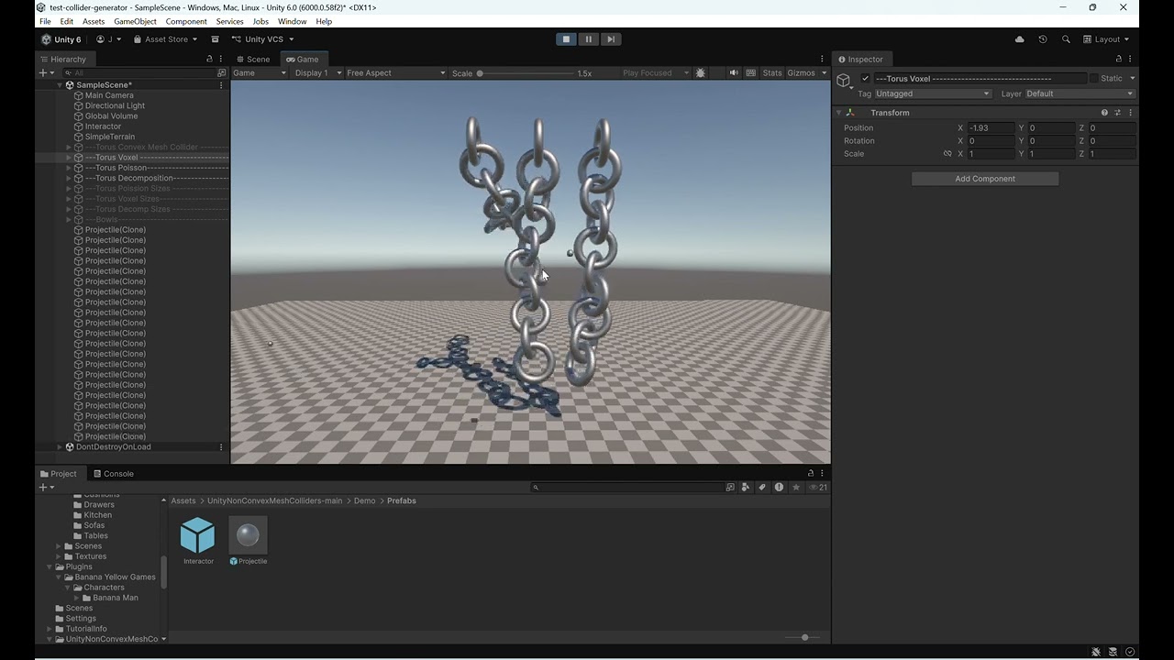Open the Free Aspect dropdown
The width and height of the screenshot is (1174, 660).
pos(396,73)
